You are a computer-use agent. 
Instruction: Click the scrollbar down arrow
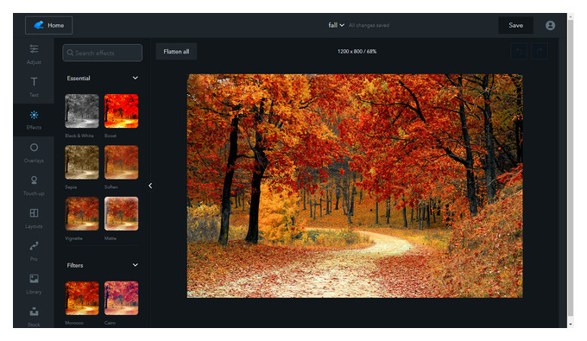point(571,324)
